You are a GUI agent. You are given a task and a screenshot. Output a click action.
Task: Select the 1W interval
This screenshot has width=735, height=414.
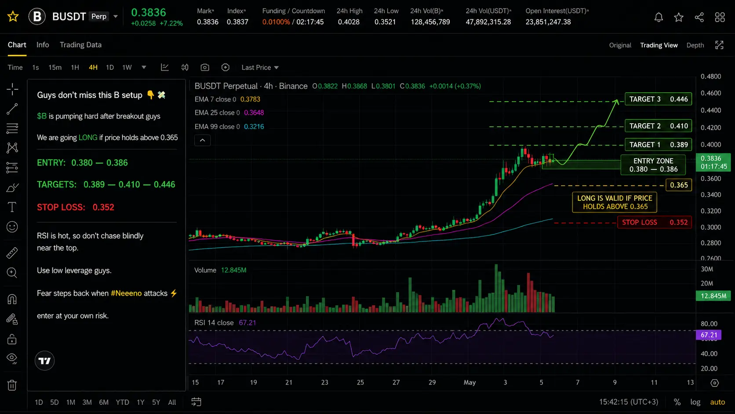(x=127, y=67)
